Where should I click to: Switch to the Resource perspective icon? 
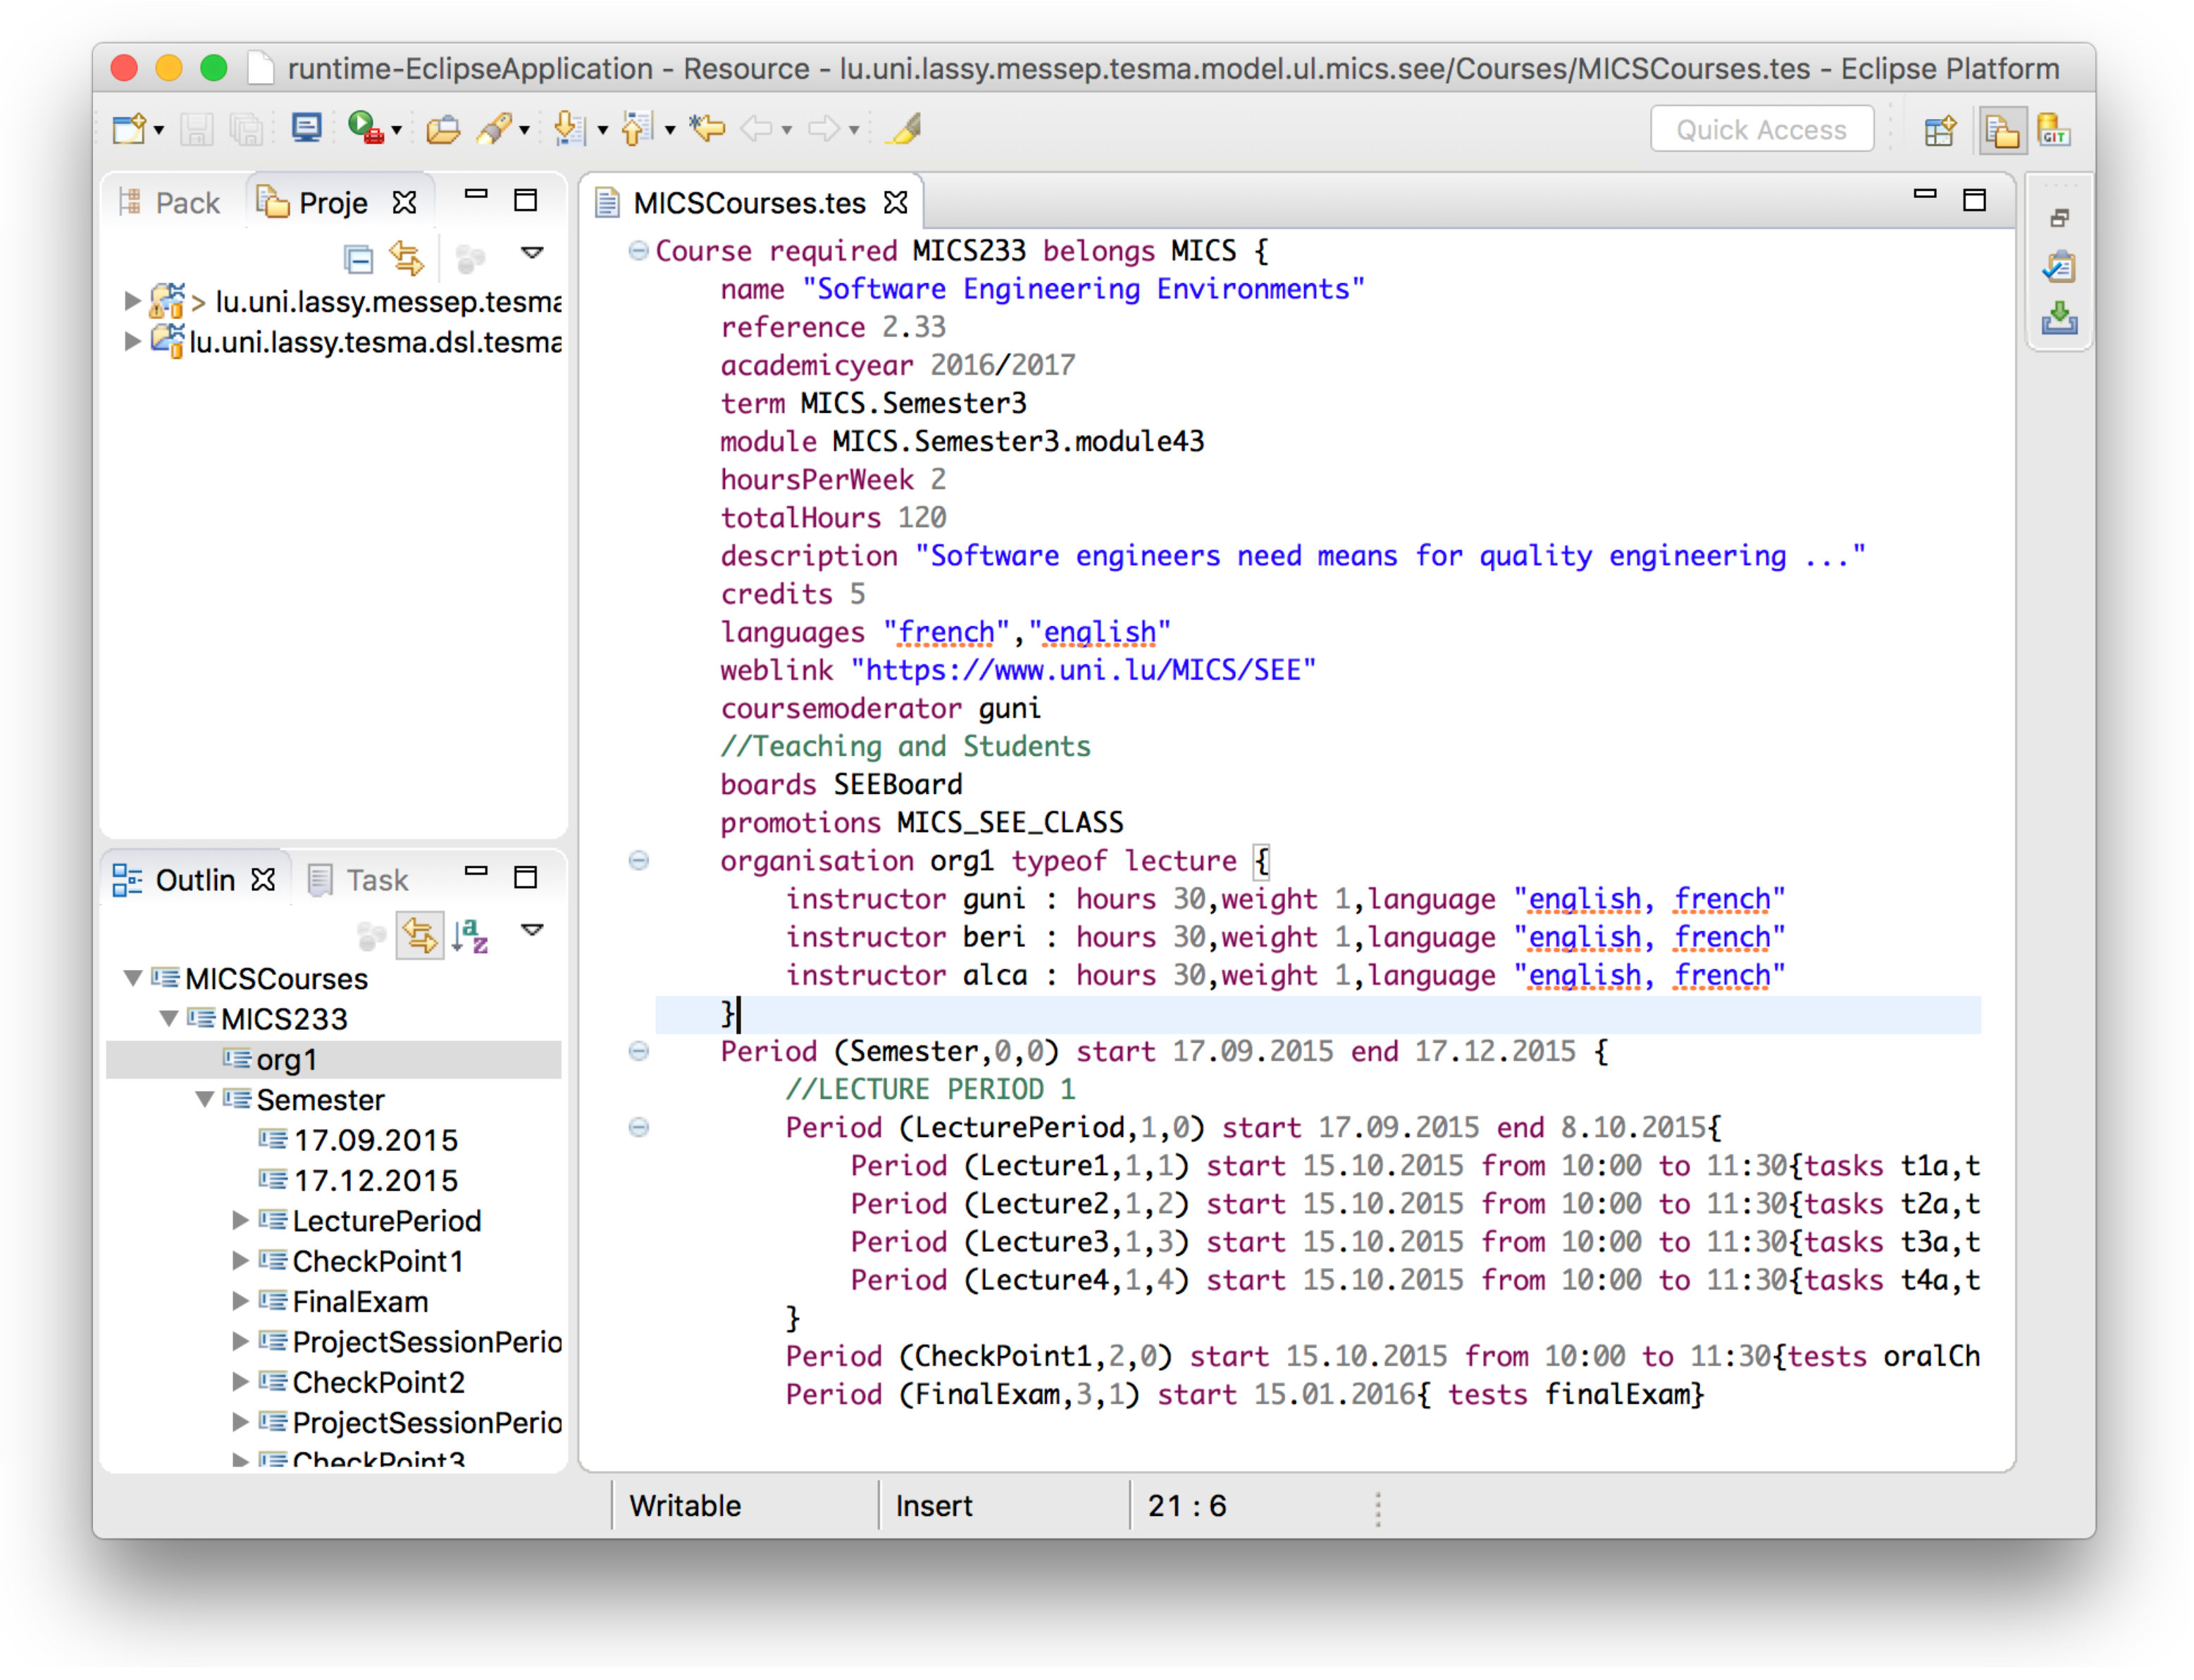(2002, 131)
